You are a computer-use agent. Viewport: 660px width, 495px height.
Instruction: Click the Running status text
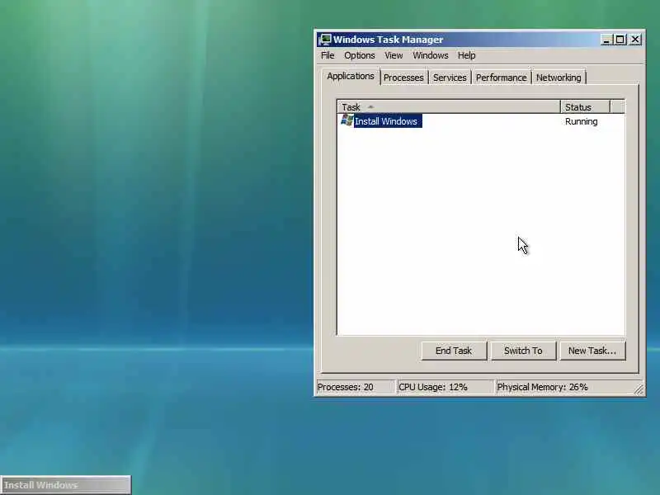[x=582, y=121]
